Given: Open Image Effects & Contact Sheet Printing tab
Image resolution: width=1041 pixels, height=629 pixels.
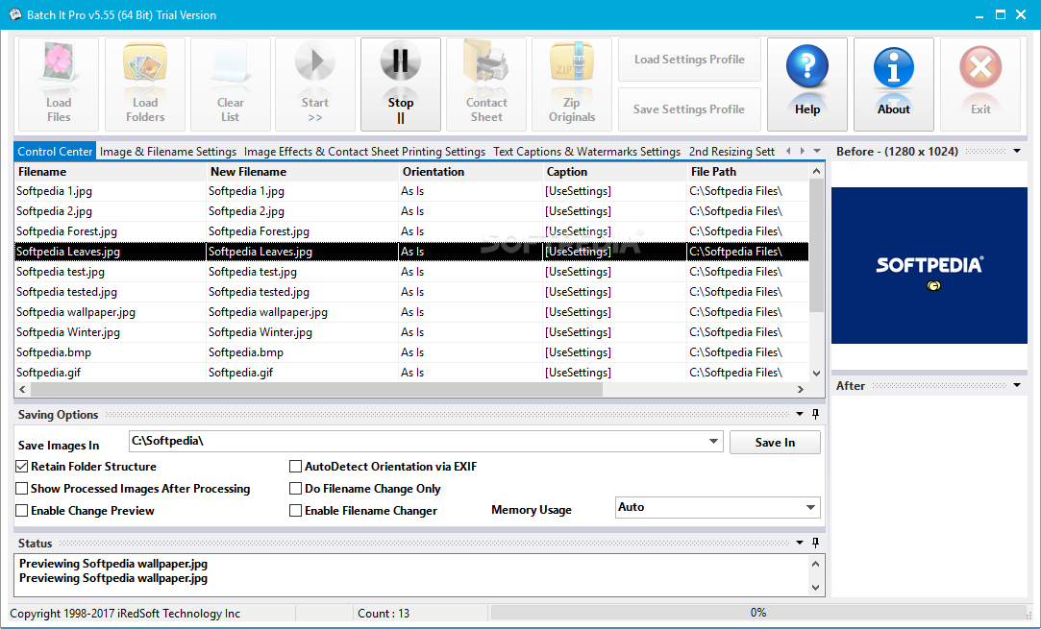Looking at the screenshot, I should coord(364,152).
